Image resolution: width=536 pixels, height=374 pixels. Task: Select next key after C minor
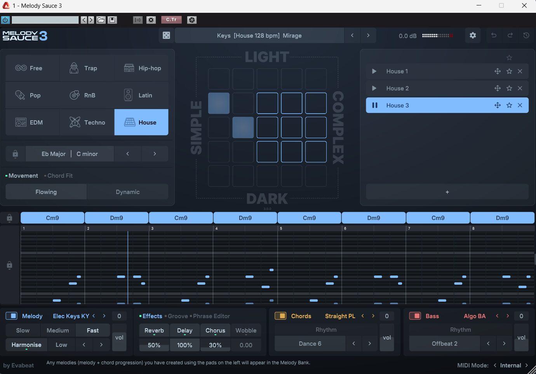155,154
